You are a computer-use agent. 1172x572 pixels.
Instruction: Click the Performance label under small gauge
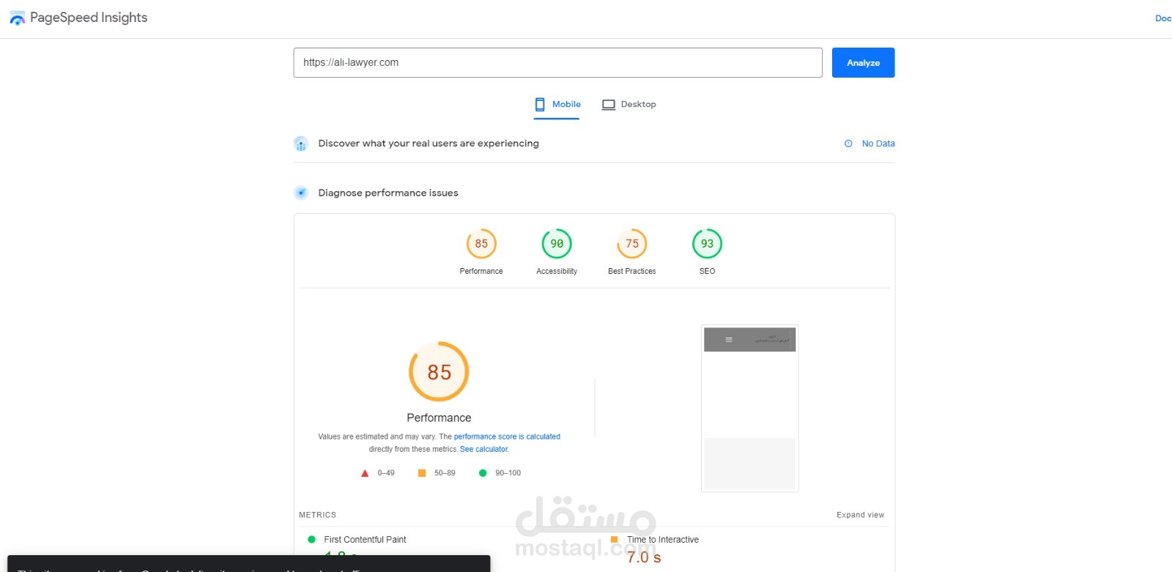point(481,271)
